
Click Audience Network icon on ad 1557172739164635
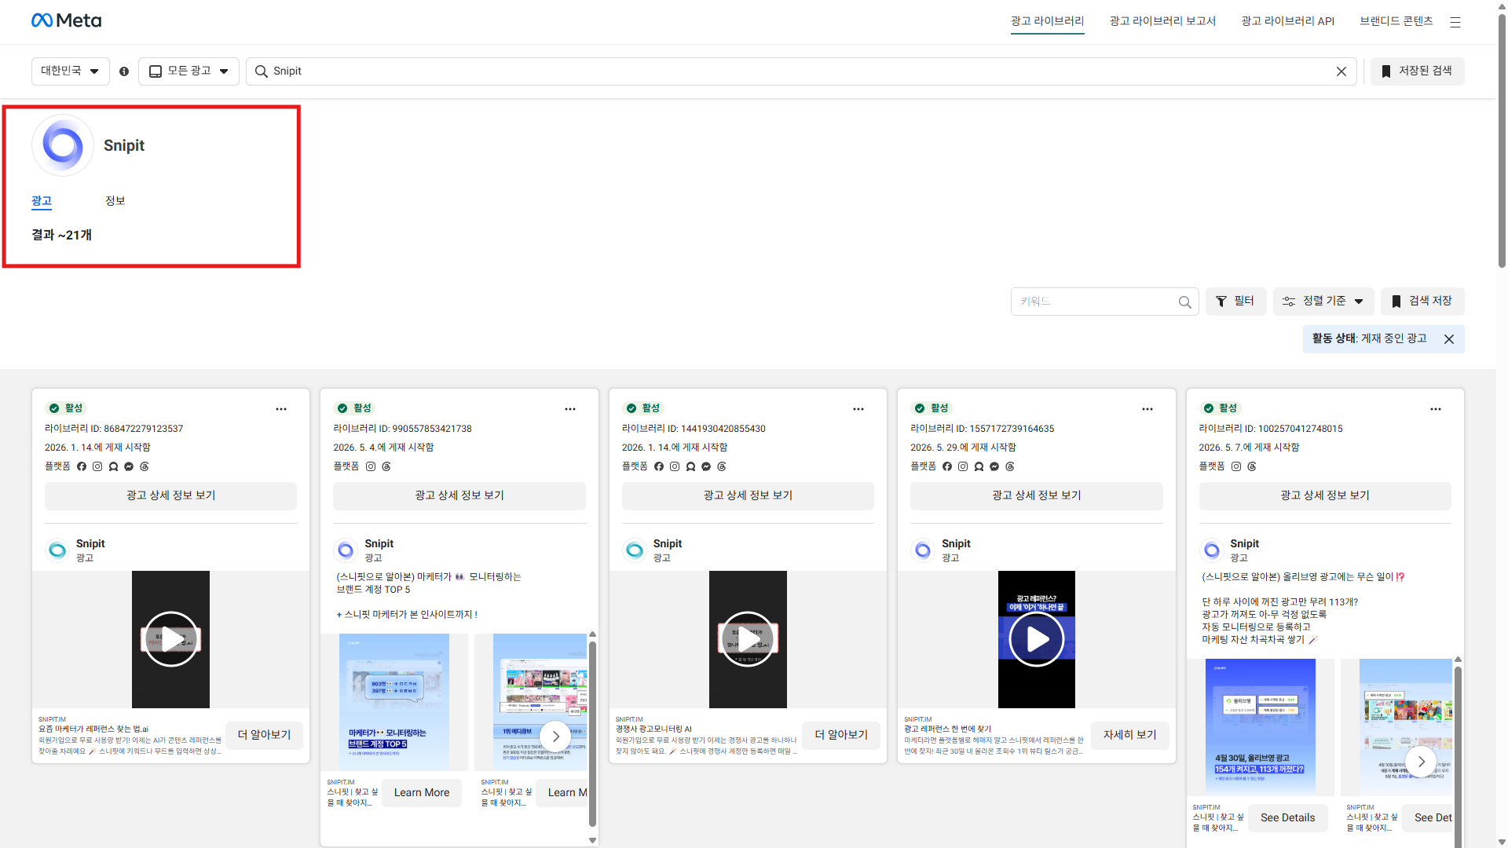(979, 466)
